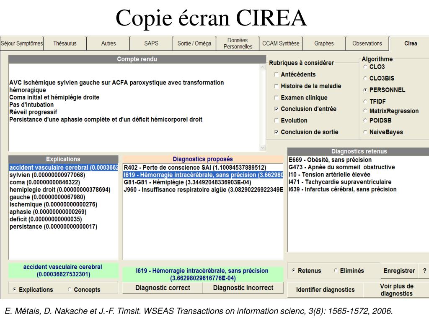Go to the Sortie / Oméga tab
Image resolution: width=429 pixels, height=321 pixels.
point(194,43)
